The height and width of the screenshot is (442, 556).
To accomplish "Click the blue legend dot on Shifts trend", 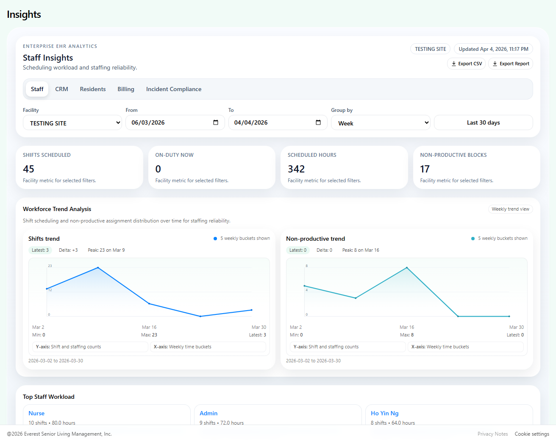I will (215, 238).
